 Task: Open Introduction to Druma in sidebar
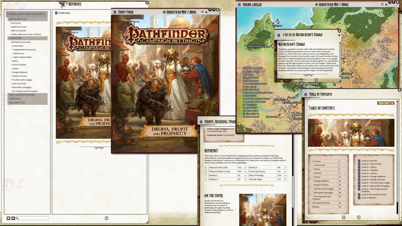[x=20, y=42]
